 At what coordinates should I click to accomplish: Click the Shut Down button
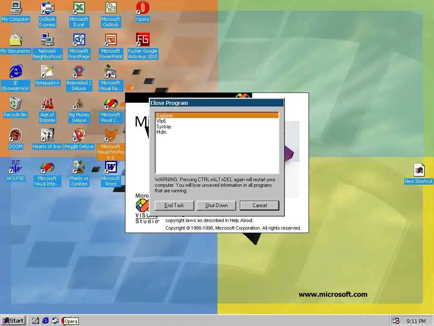216,205
